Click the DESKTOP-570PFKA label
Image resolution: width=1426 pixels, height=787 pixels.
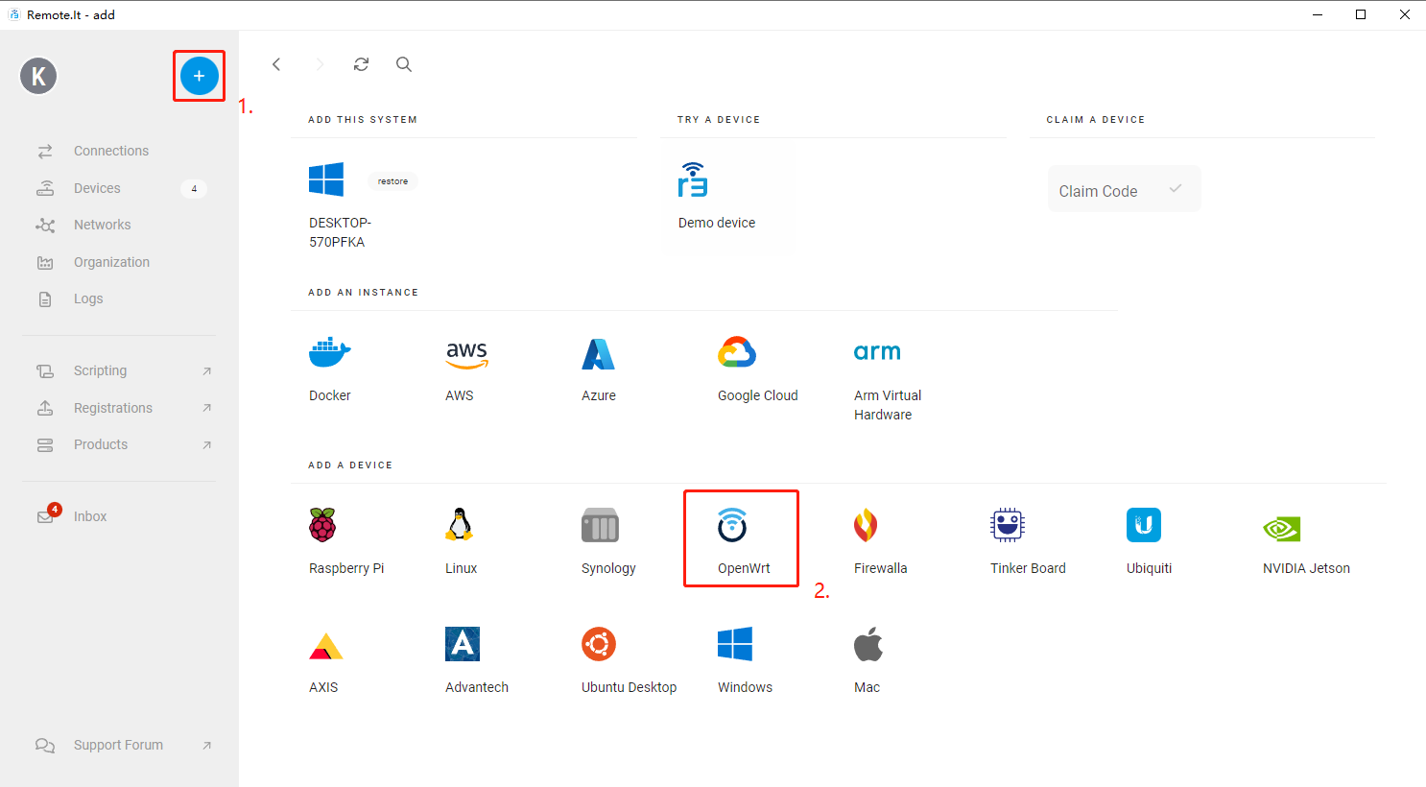tap(340, 232)
